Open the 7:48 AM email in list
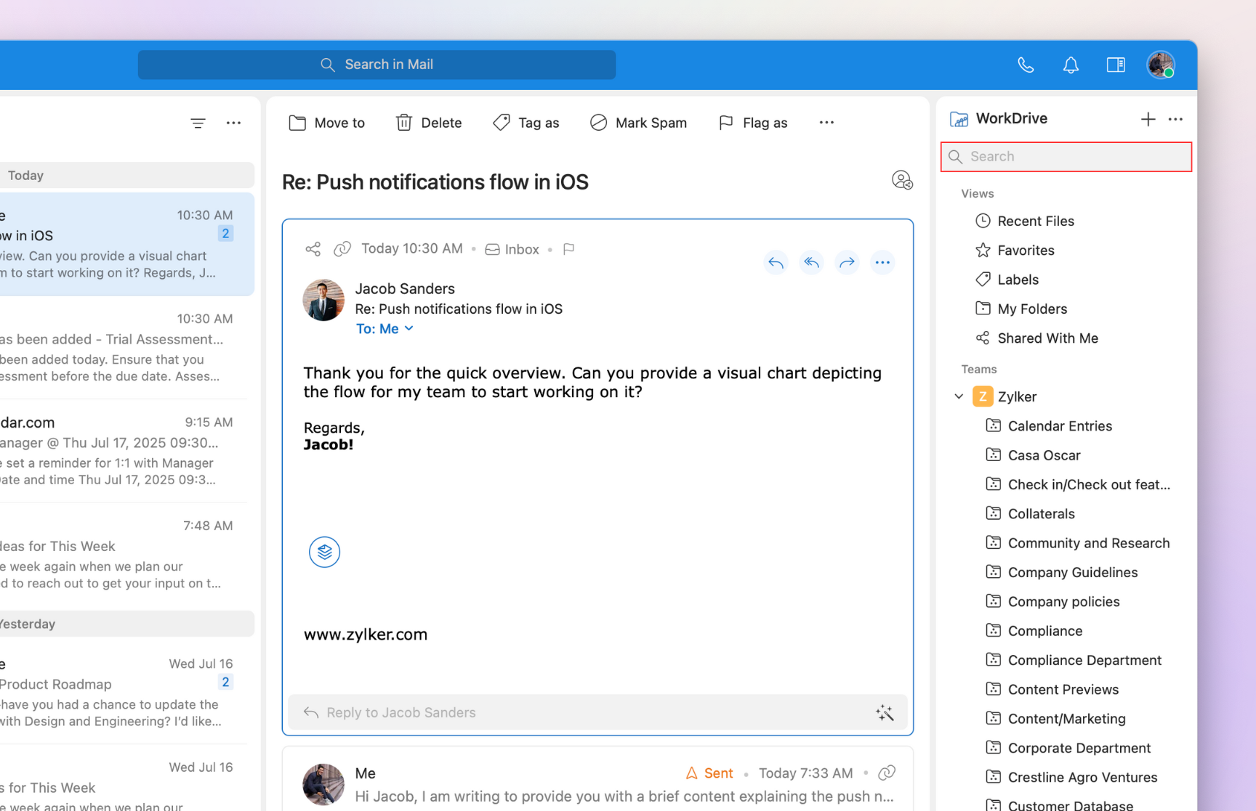Screen dimensions: 1256x811 124,554
